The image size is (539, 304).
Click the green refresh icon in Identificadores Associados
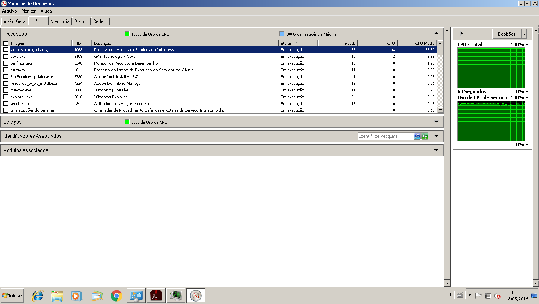pos(425,136)
